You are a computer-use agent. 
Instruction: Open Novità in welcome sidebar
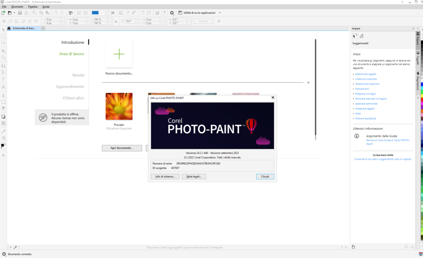pyautogui.click(x=78, y=75)
